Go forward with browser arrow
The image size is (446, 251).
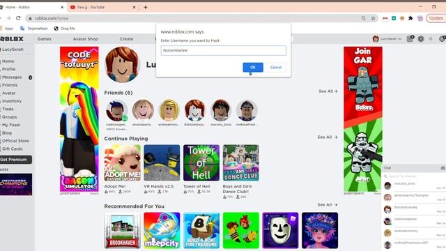(x=8, y=18)
